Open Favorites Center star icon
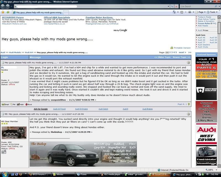This screenshot has width=221, height=177. (3, 12)
